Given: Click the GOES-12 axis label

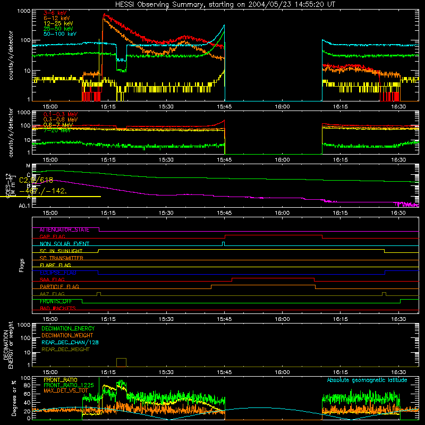Looking at the screenshot, I should [x=8, y=185].
